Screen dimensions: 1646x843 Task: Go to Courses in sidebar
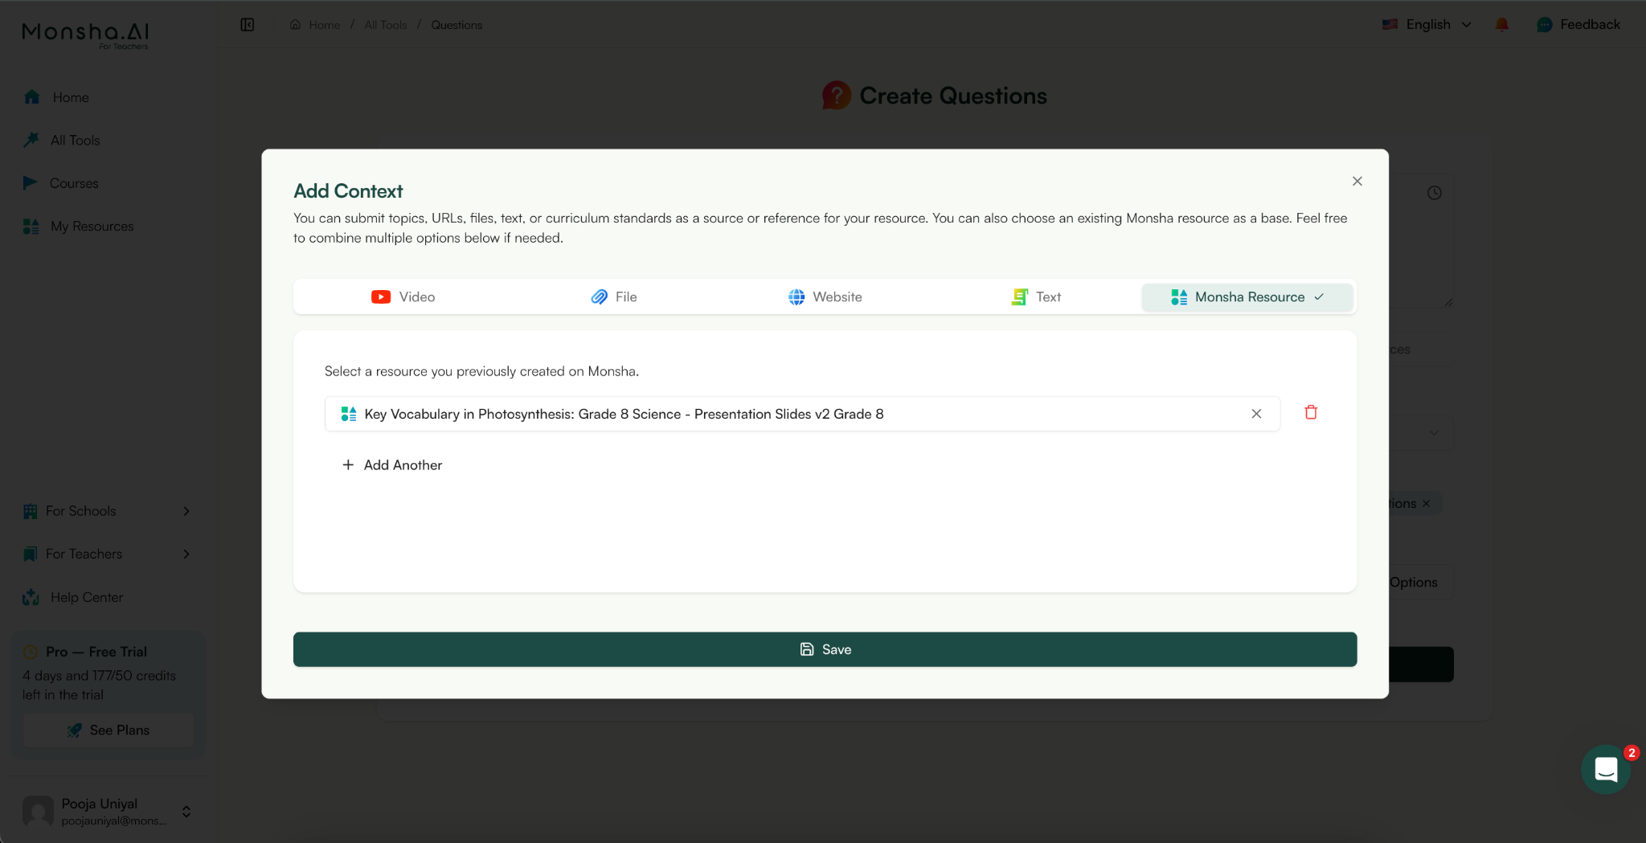point(61,183)
